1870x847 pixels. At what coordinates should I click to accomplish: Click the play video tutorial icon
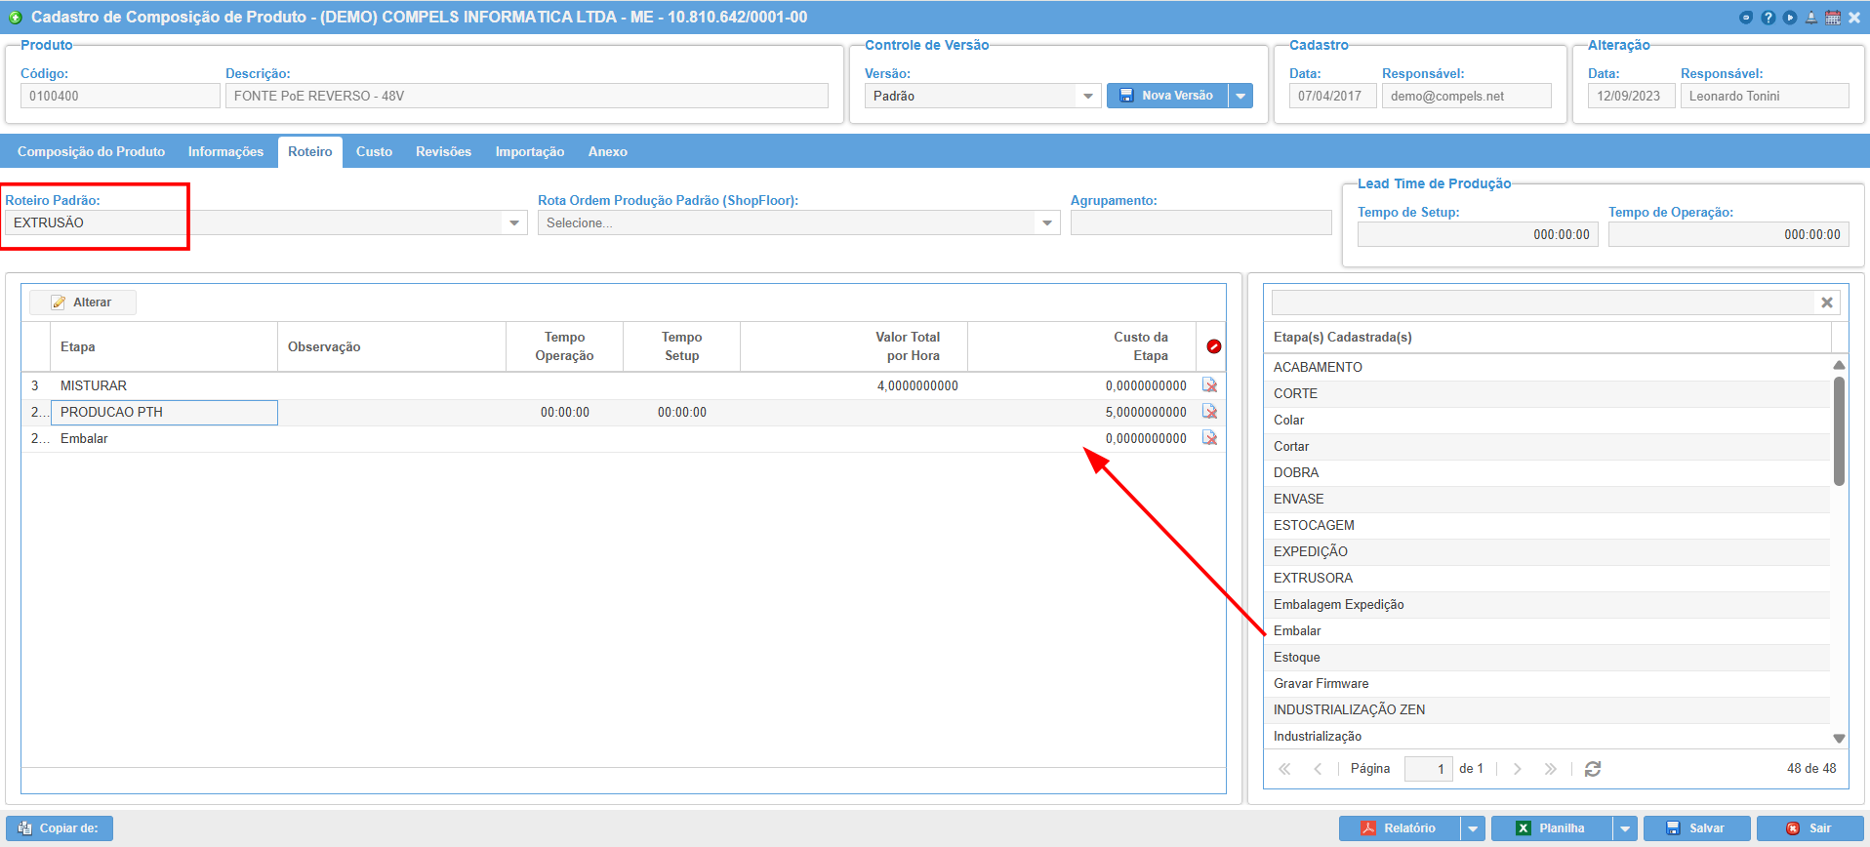click(x=1790, y=18)
